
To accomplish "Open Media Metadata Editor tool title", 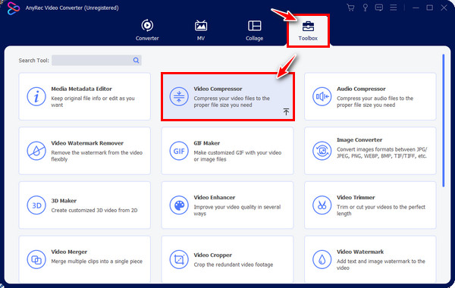I will [x=82, y=89].
